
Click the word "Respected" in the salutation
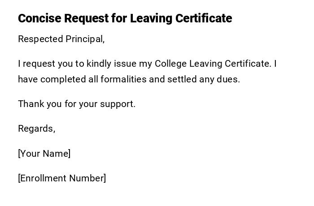coord(40,39)
